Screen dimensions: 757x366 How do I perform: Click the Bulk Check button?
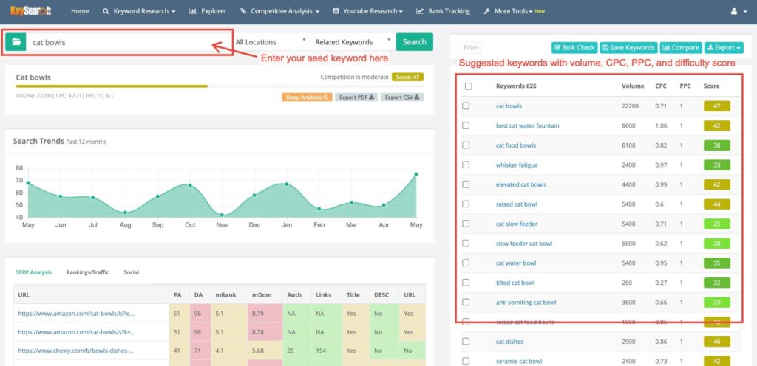coord(574,48)
